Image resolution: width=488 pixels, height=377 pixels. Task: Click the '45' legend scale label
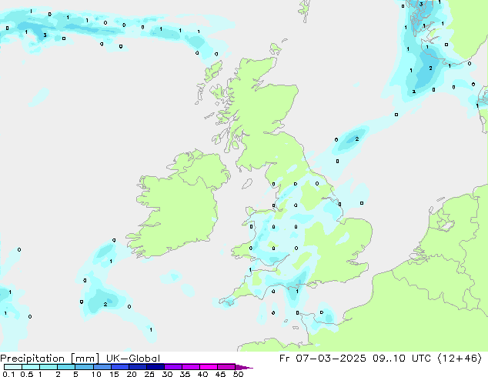click(x=221, y=374)
